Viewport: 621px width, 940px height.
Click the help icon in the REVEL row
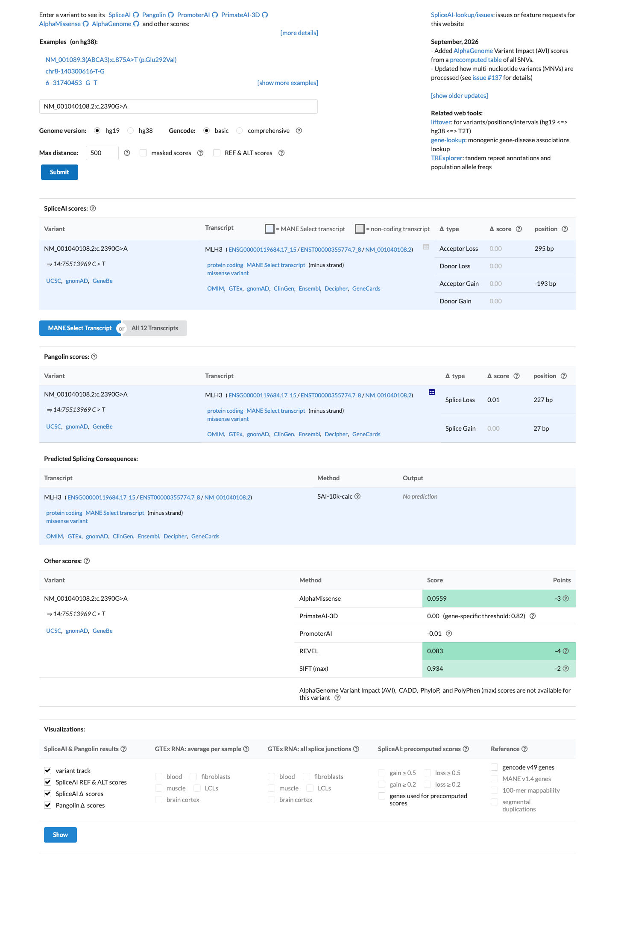(566, 651)
